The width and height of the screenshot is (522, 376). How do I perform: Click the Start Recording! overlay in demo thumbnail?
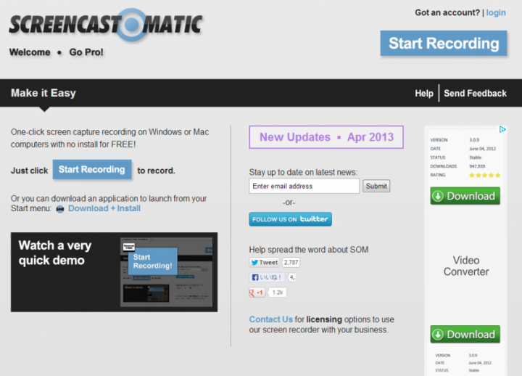[153, 261]
